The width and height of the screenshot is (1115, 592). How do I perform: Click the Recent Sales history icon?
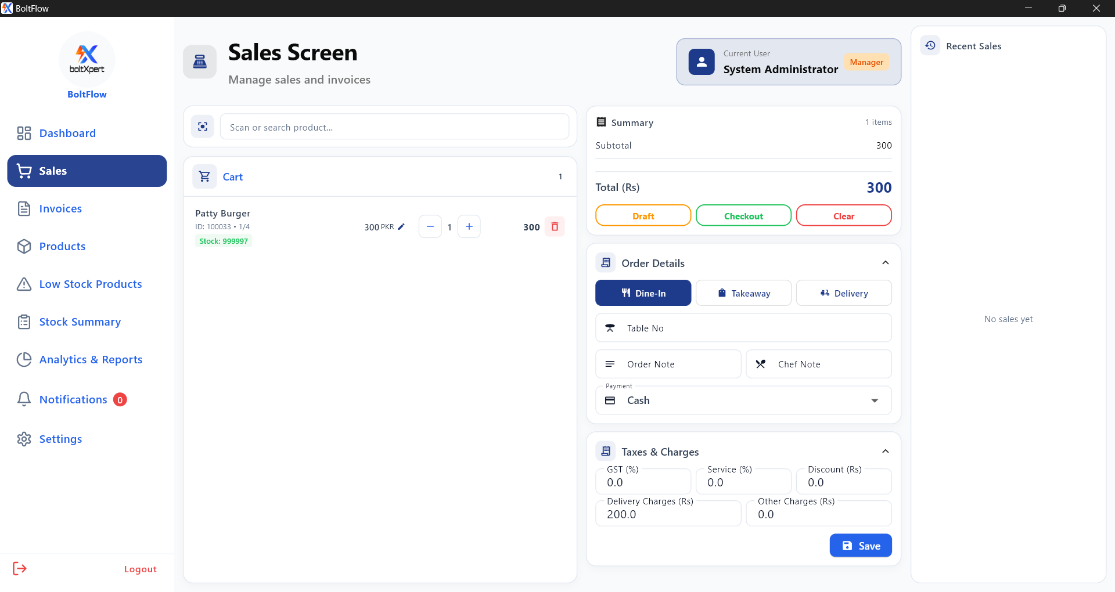pos(930,45)
